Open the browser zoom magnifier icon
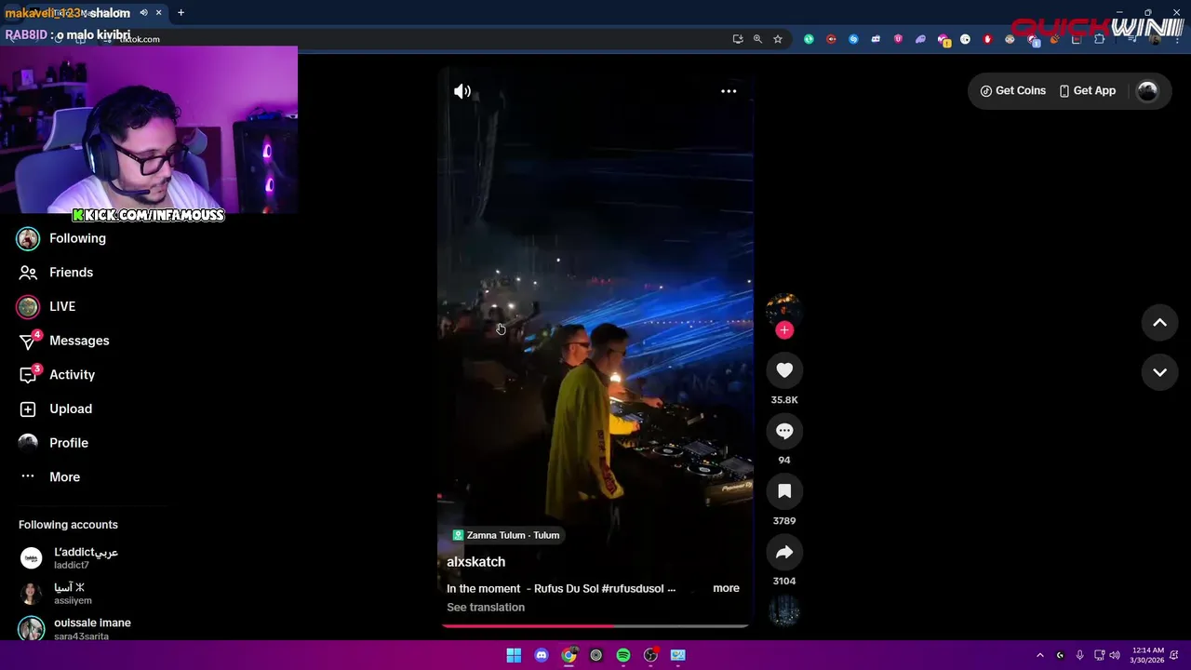Viewport: 1191px width, 670px height. 757,39
